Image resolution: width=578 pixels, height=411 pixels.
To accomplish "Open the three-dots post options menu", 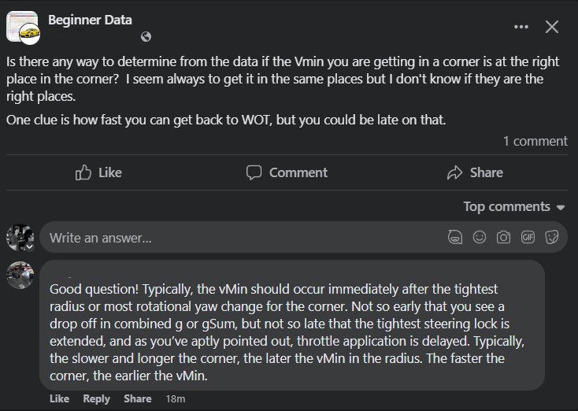I will pyautogui.click(x=521, y=27).
